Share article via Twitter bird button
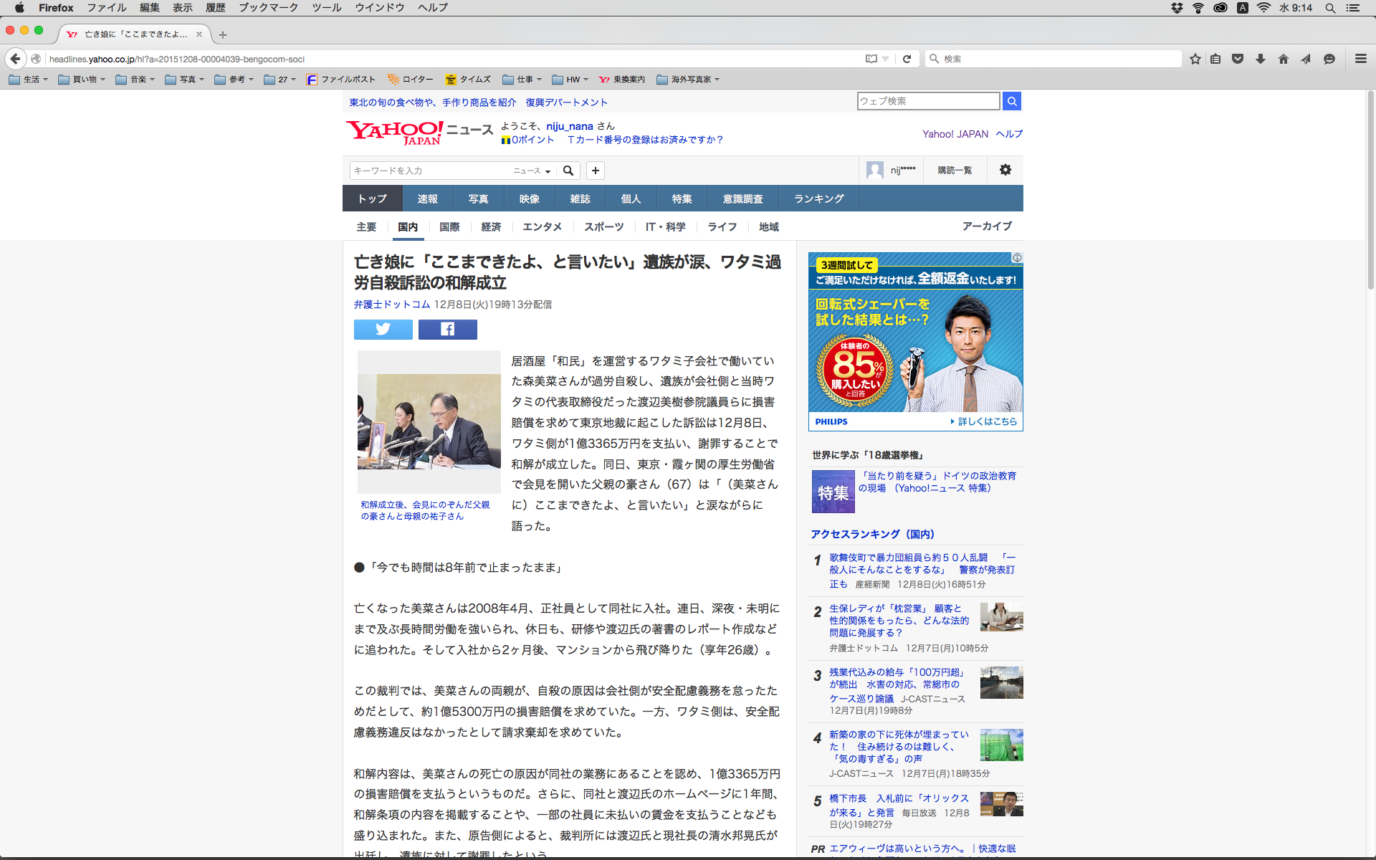 tap(383, 329)
